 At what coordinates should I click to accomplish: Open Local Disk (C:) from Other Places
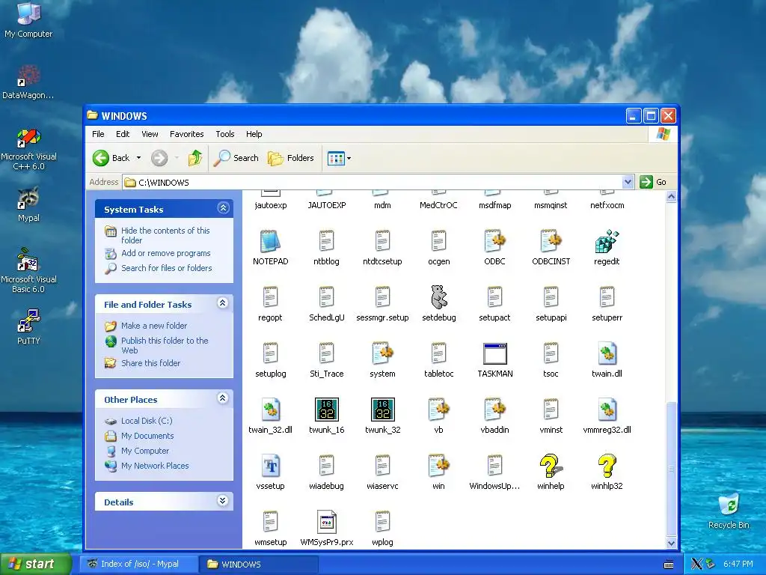pyautogui.click(x=147, y=421)
